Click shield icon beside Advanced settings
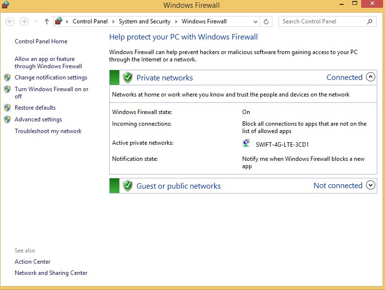Image resolution: width=385 pixels, height=290 pixels. pos(7,119)
